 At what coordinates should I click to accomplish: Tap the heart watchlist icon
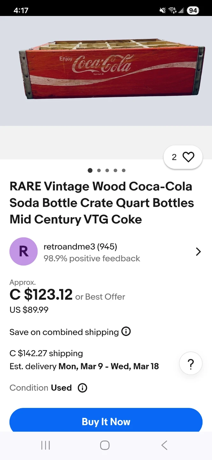tap(188, 157)
